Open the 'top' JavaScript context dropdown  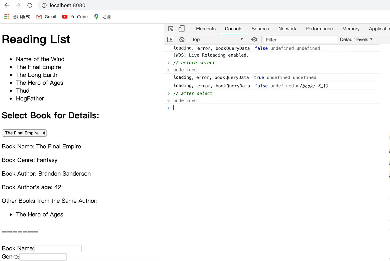(218, 40)
